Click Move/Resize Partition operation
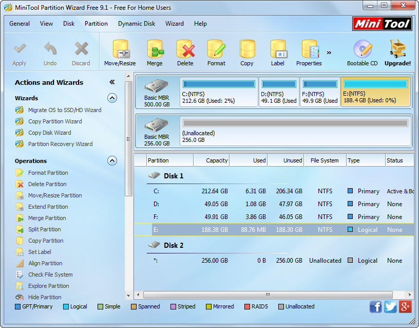This screenshot has height=328, width=419. 49,195
